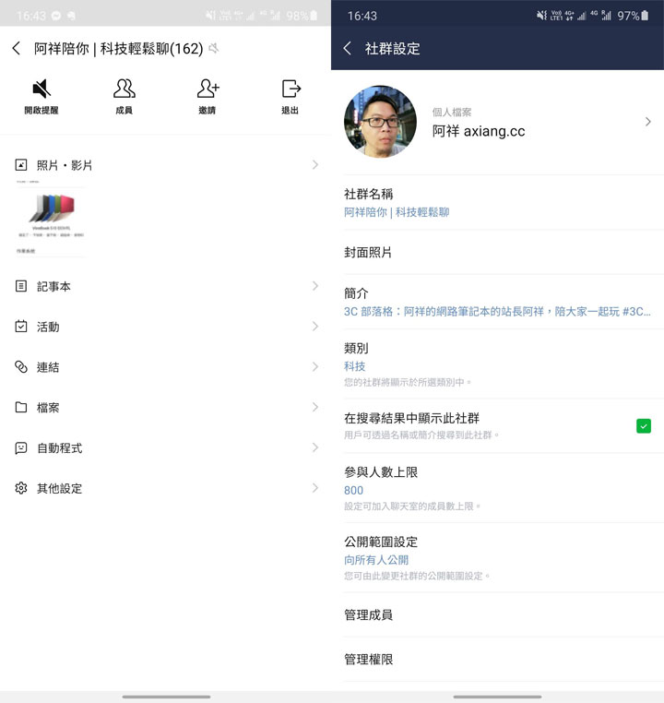This screenshot has width=664, height=703.
Task: Change 參與人數上限 value 800
Action: point(353,490)
